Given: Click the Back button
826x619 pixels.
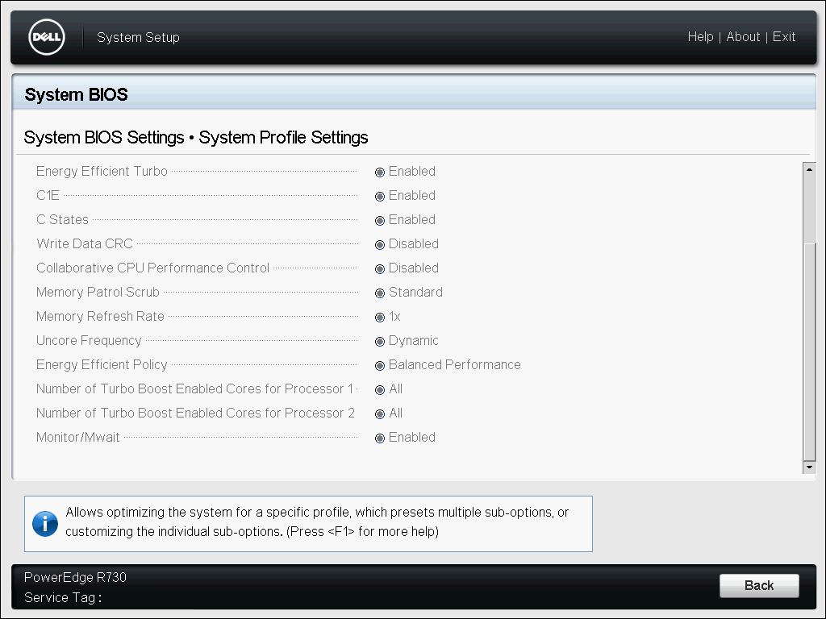Looking at the screenshot, I should [x=759, y=585].
